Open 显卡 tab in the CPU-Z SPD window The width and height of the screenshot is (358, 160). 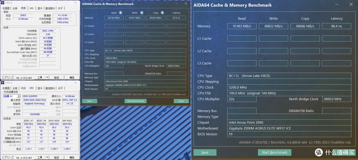tap(40, 88)
